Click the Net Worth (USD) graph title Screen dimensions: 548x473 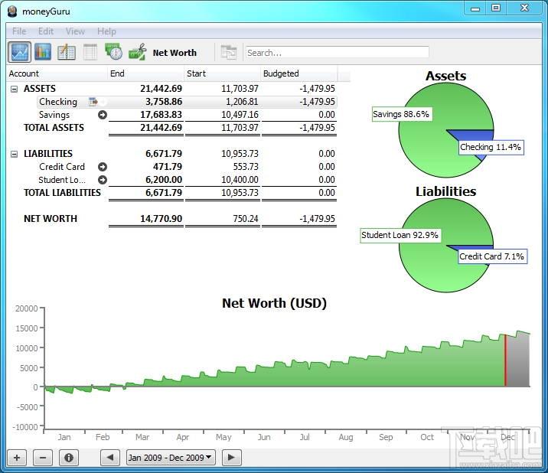point(274,303)
